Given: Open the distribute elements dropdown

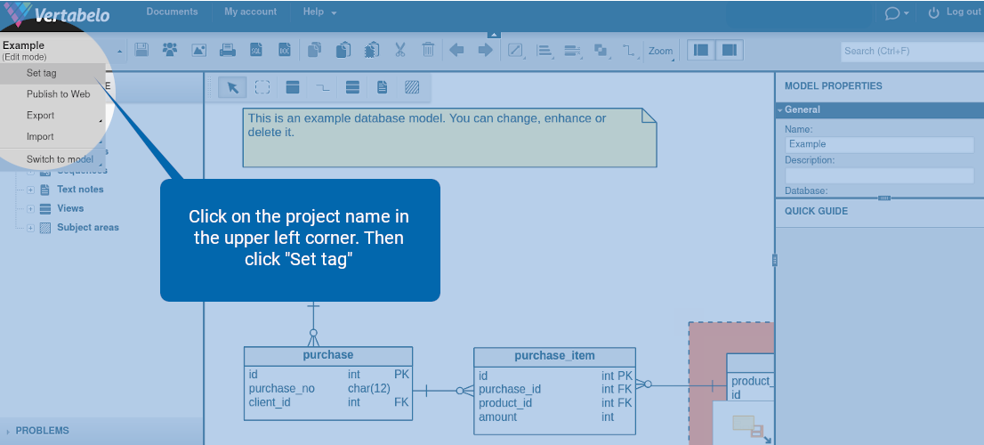Looking at the screenshot, I should 572,51.
